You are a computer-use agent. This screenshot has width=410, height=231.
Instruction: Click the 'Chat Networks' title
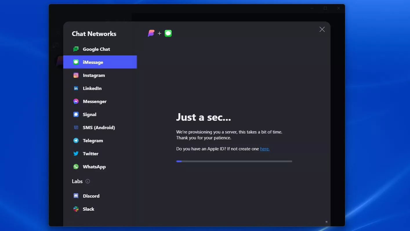coord(94,34)
